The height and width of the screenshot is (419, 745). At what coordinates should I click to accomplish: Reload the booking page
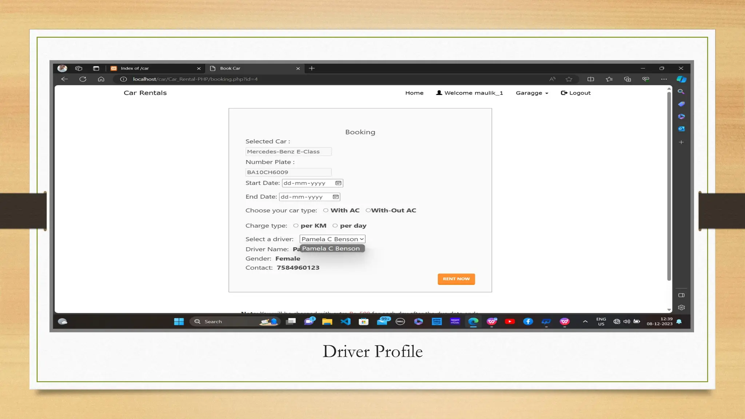click(x=83, y=79)
